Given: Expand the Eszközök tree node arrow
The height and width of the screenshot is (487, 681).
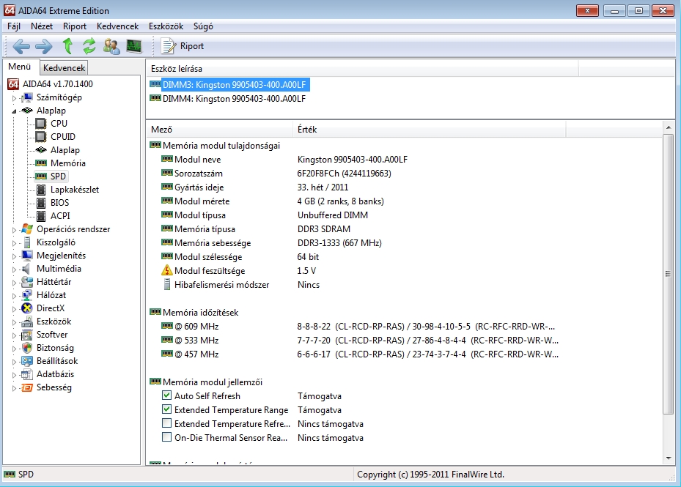Looking at the screenshot, I should pos(14,322).
